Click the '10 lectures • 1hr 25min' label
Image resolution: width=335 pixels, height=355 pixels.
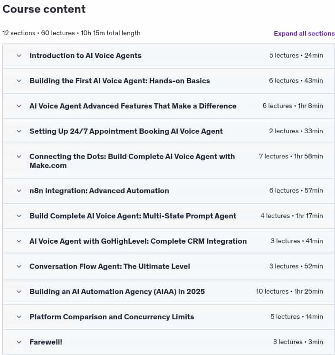[x=289, y=291]
